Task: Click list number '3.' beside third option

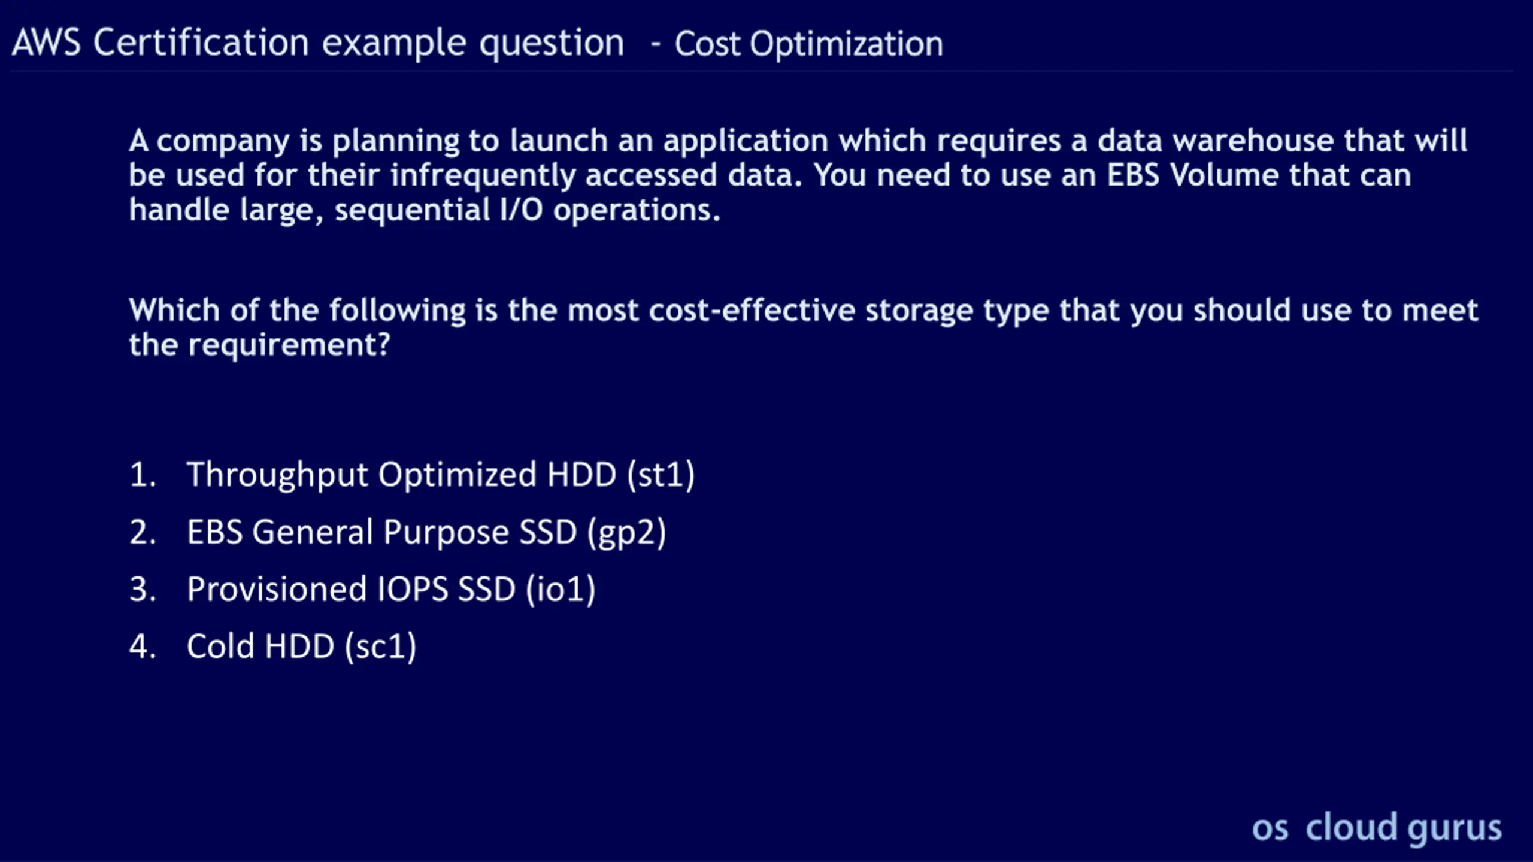Action: pos(143,590)
